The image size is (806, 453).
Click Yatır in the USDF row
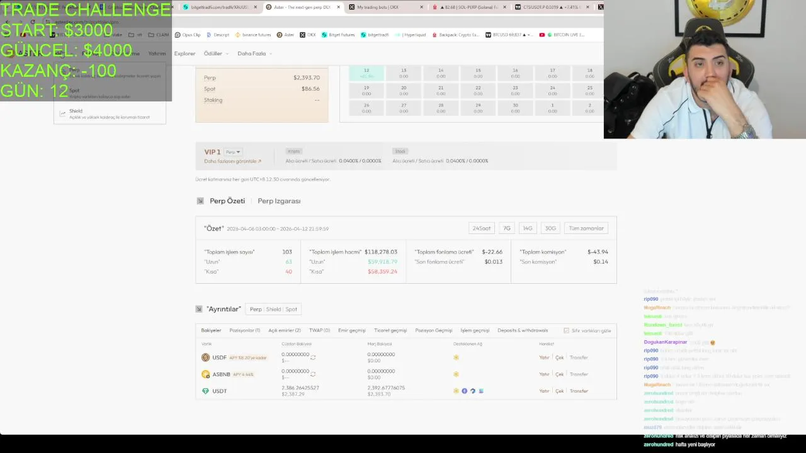[x=544, y=357]
